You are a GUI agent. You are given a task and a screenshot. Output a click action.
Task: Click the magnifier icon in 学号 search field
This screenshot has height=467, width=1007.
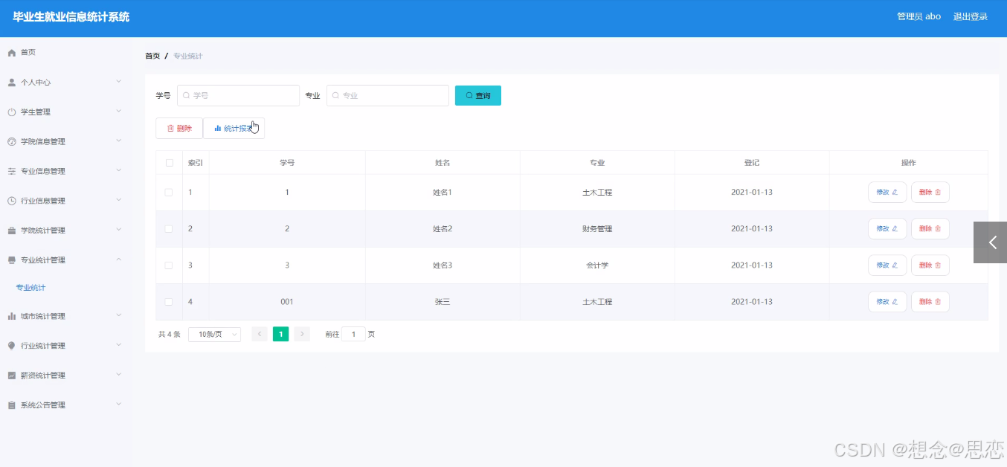[187, 96]
